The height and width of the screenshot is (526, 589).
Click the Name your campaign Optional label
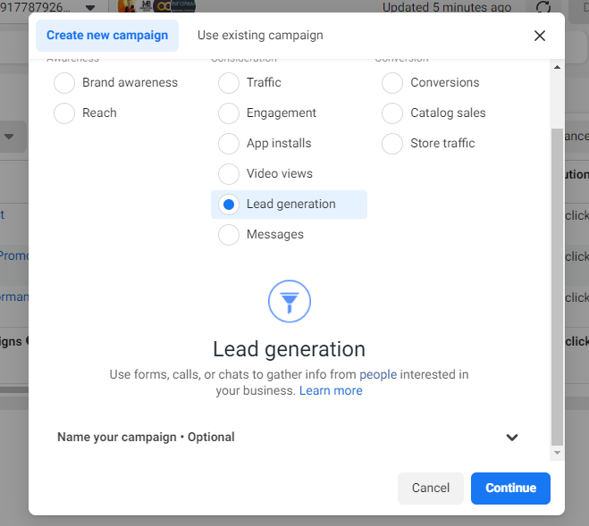146,437
